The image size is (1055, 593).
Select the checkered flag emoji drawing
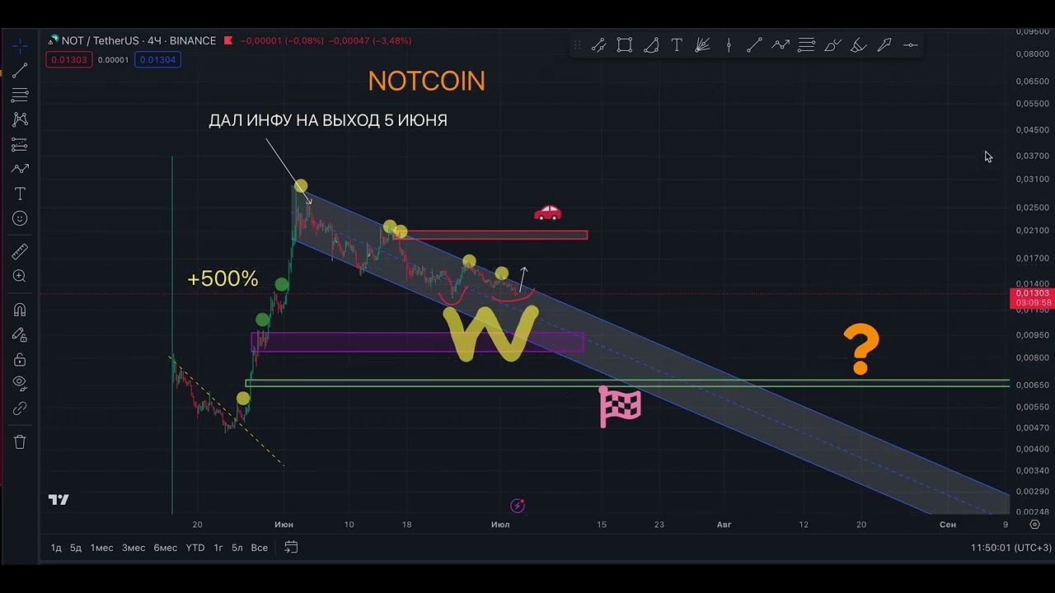click(x=621, y=407)
